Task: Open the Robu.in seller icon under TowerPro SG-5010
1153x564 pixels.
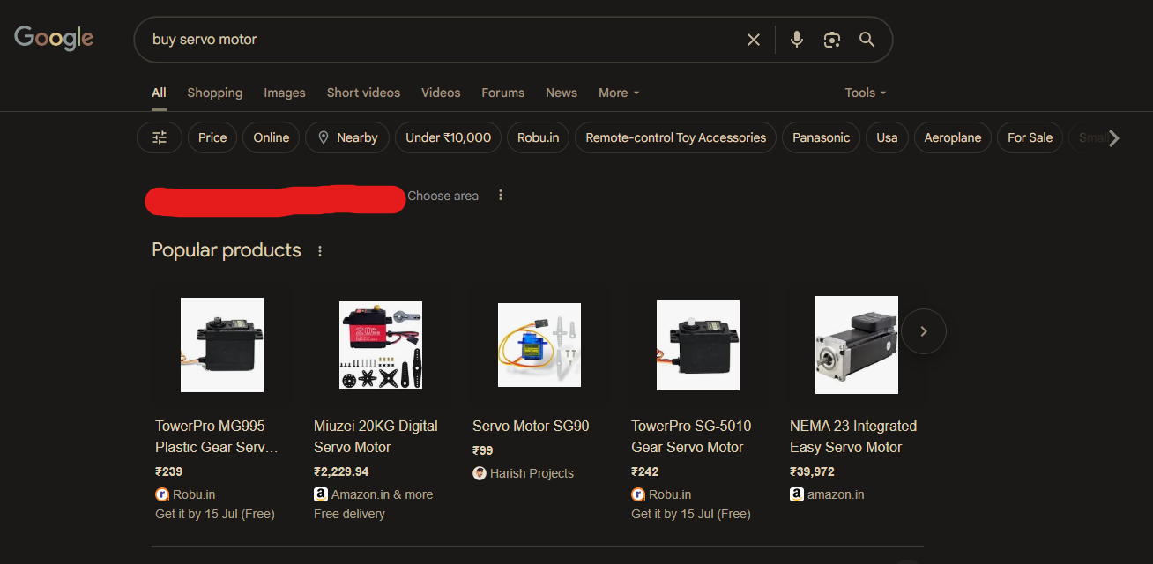Action: click(638, 494)
